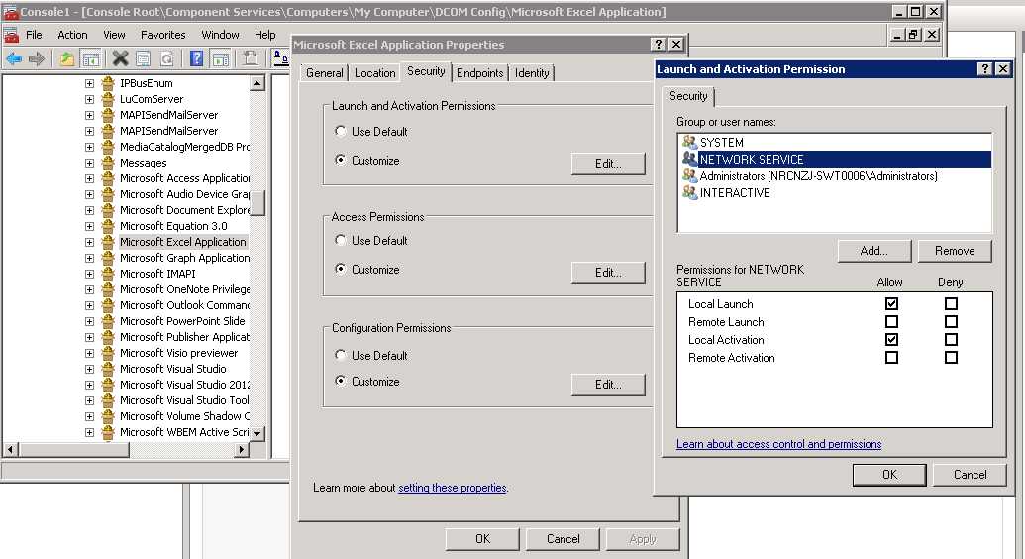Open Help using the blue question icon
This screenshot has width=1025, height=559.
196,58
